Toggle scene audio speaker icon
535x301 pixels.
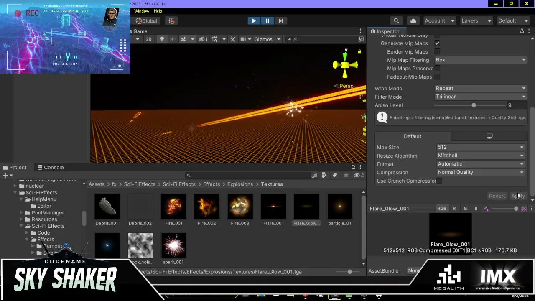tap(173, 39)
